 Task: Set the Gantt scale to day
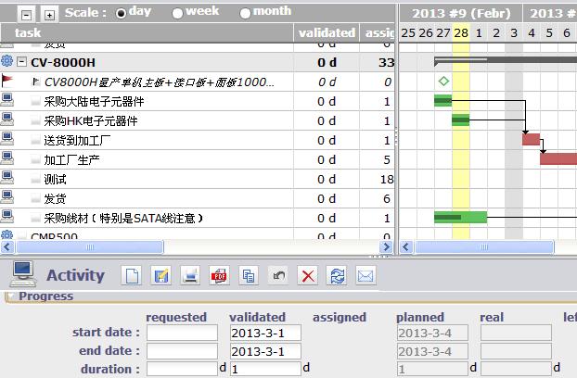click(x=122, y=13)
